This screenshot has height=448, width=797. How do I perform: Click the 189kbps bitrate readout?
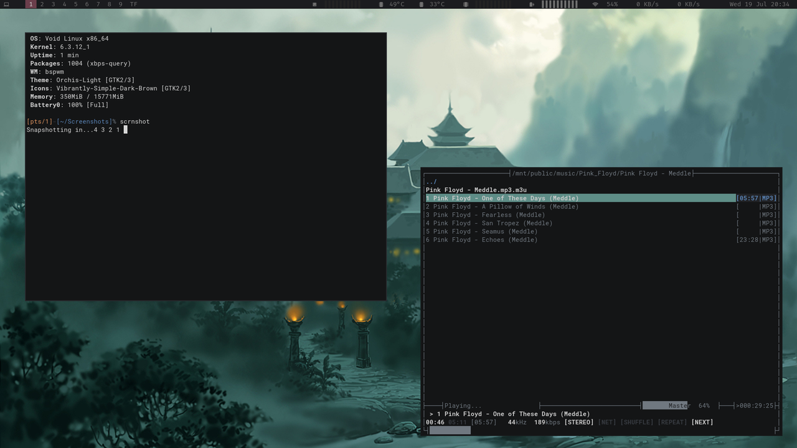click(547, 422)
